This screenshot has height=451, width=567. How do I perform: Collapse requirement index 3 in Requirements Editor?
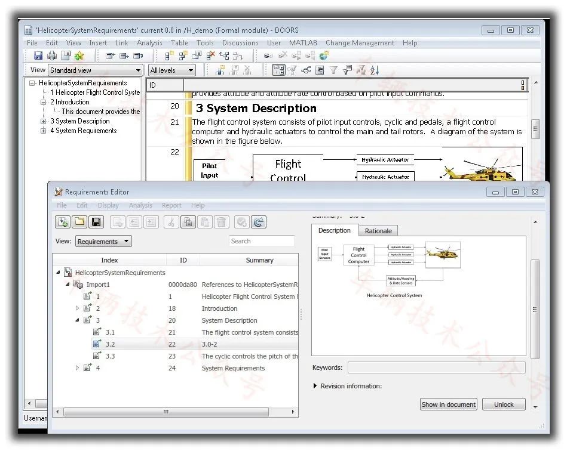pyautogui.click(x=77, y=320)
